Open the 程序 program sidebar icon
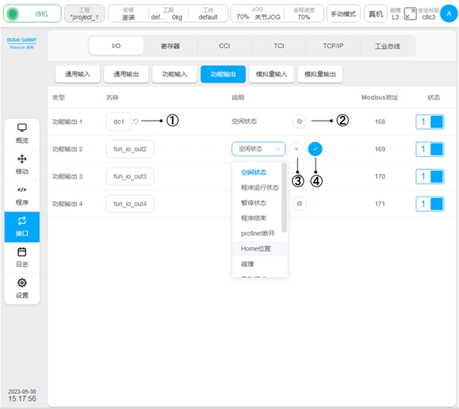This screenshot has width=459, height=409. tap(22, 195)
